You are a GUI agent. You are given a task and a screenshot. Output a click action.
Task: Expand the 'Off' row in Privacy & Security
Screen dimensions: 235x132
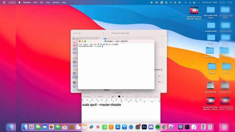[x=160, y=82]
